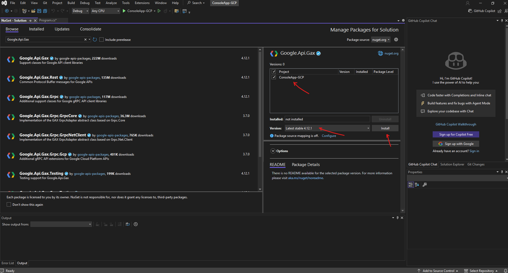Click the Configure link for source mapping
Viewport: 508px width, 273px height.
click(329, 136)
